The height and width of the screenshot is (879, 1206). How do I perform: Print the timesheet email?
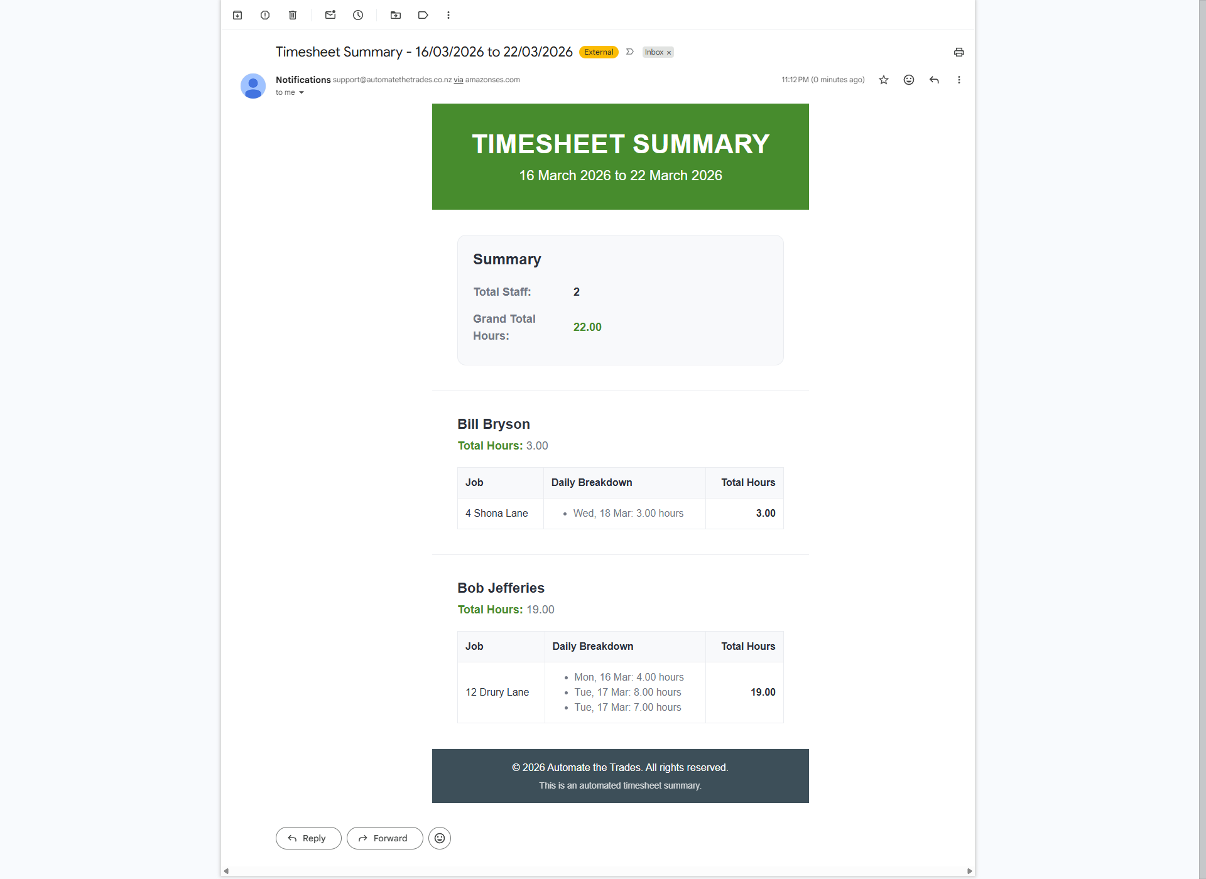click(x=959, y=52)
